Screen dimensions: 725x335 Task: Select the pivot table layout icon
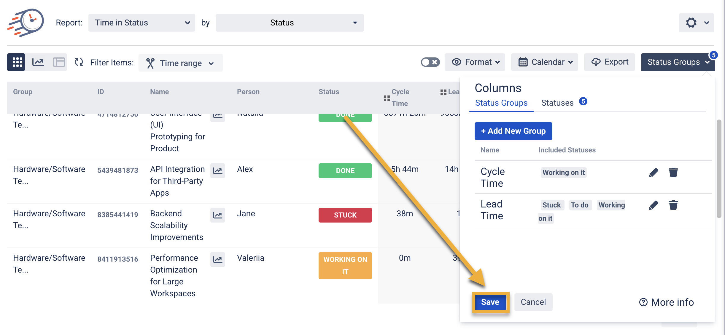coord(59,62)
